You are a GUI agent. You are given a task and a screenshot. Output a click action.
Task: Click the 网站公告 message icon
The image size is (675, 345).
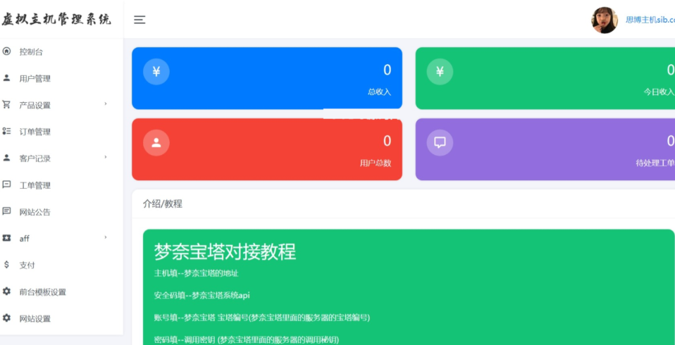pyautogui.click(x=6, y=211)
